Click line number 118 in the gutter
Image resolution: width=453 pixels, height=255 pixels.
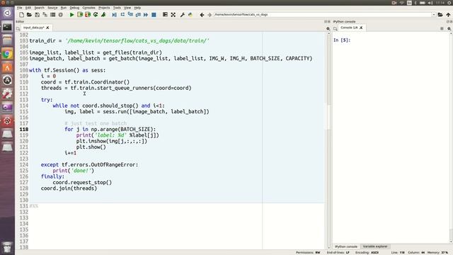click(x=24, y=129)
